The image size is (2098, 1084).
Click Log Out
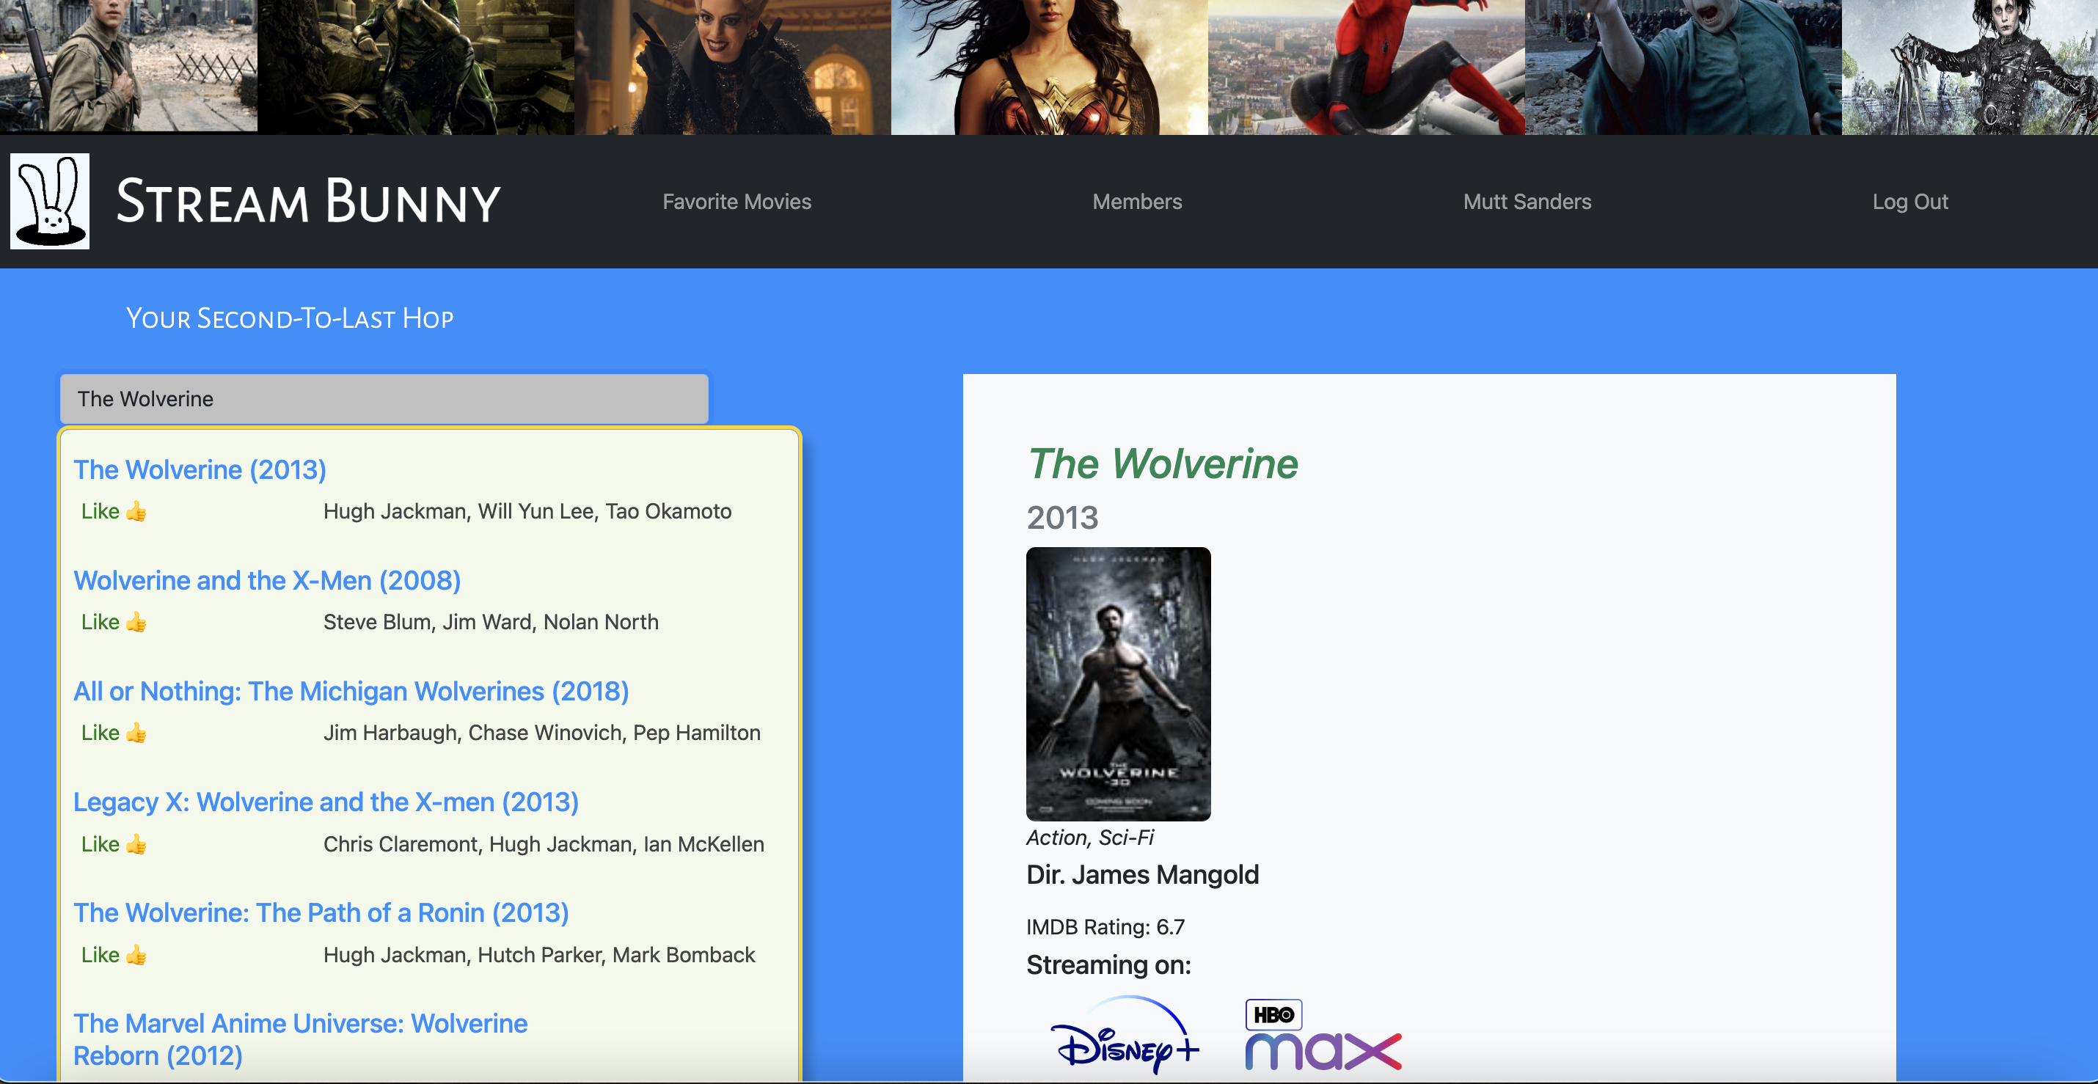1910,202
